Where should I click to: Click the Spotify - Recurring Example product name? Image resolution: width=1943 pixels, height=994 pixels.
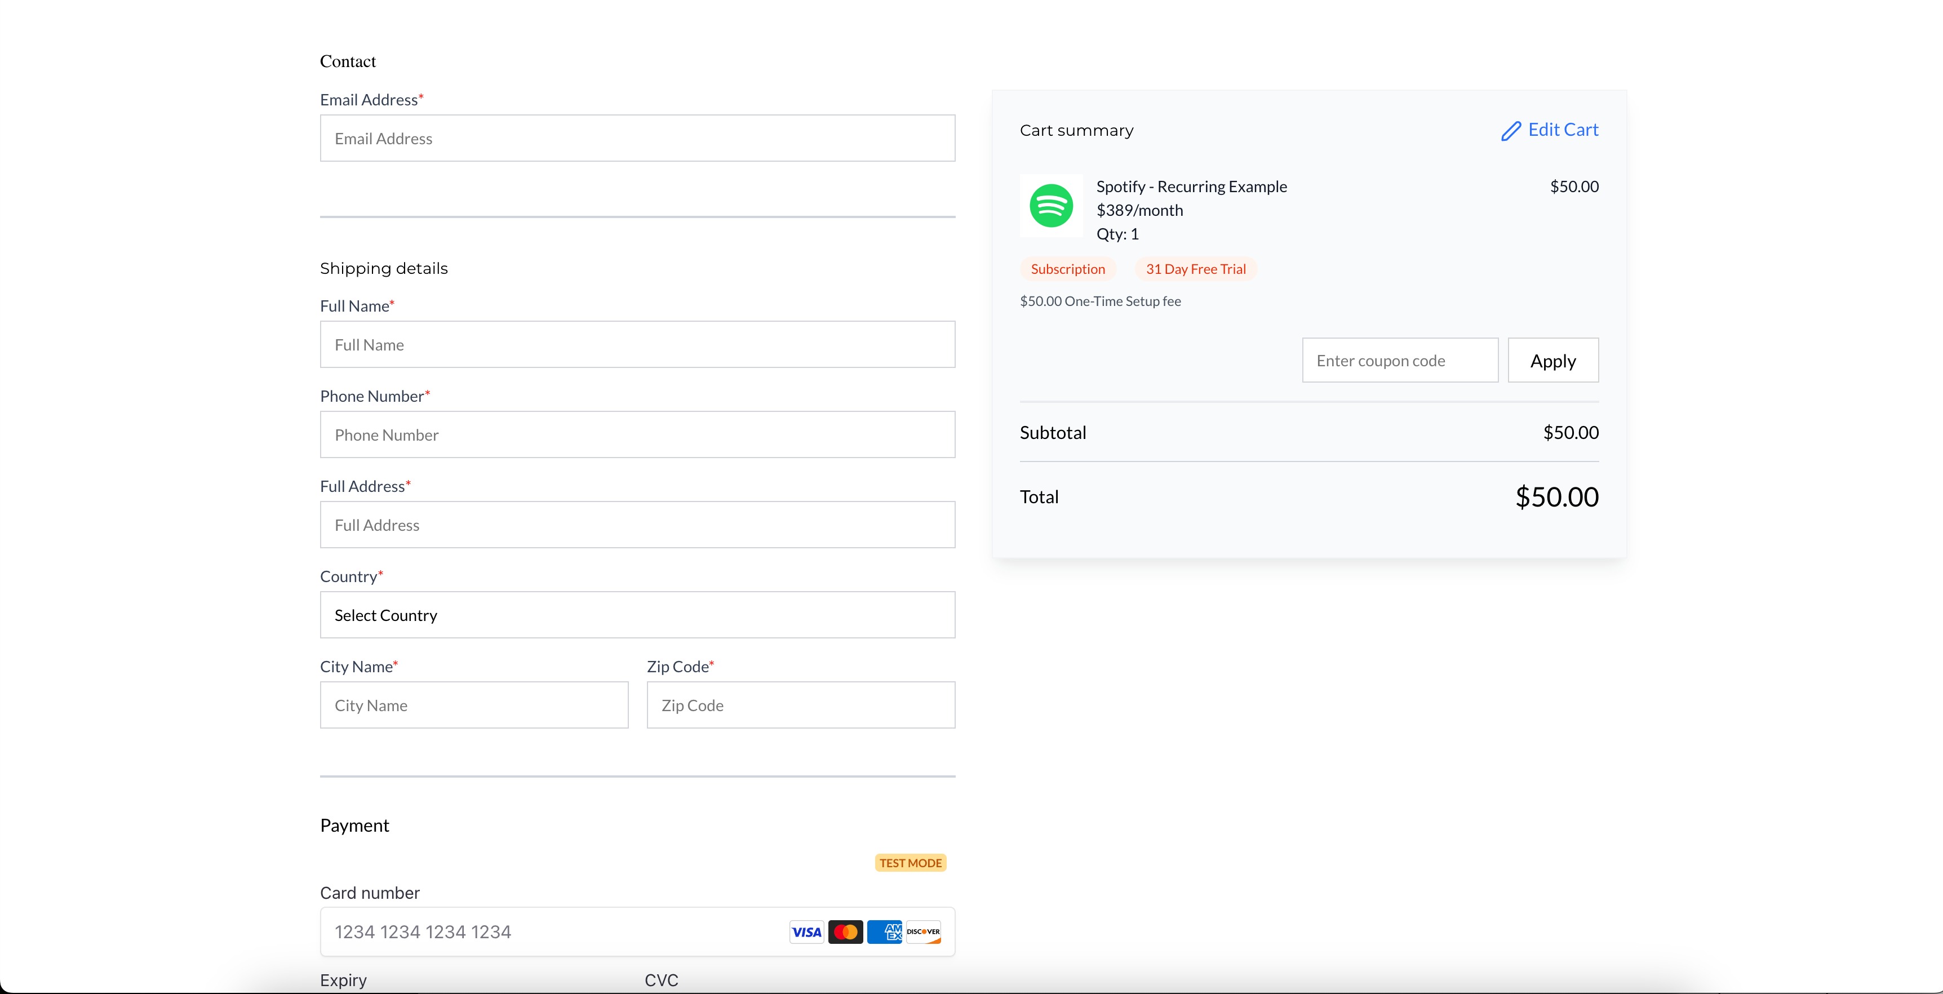(1191, 187)
